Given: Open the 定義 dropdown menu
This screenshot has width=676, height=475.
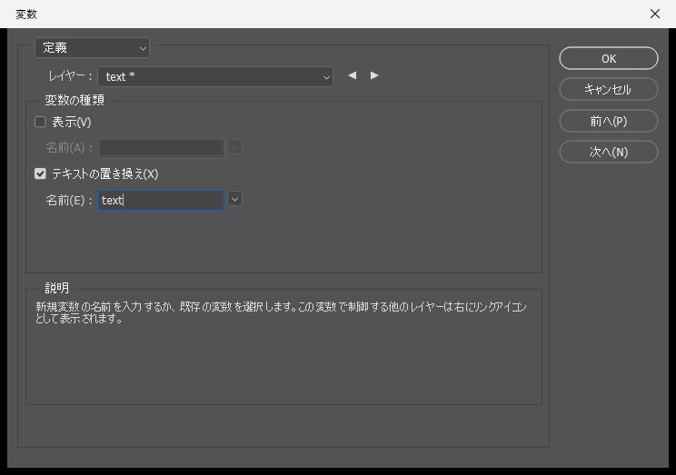Looking at the screenshot, I should [x=93, y=47].
